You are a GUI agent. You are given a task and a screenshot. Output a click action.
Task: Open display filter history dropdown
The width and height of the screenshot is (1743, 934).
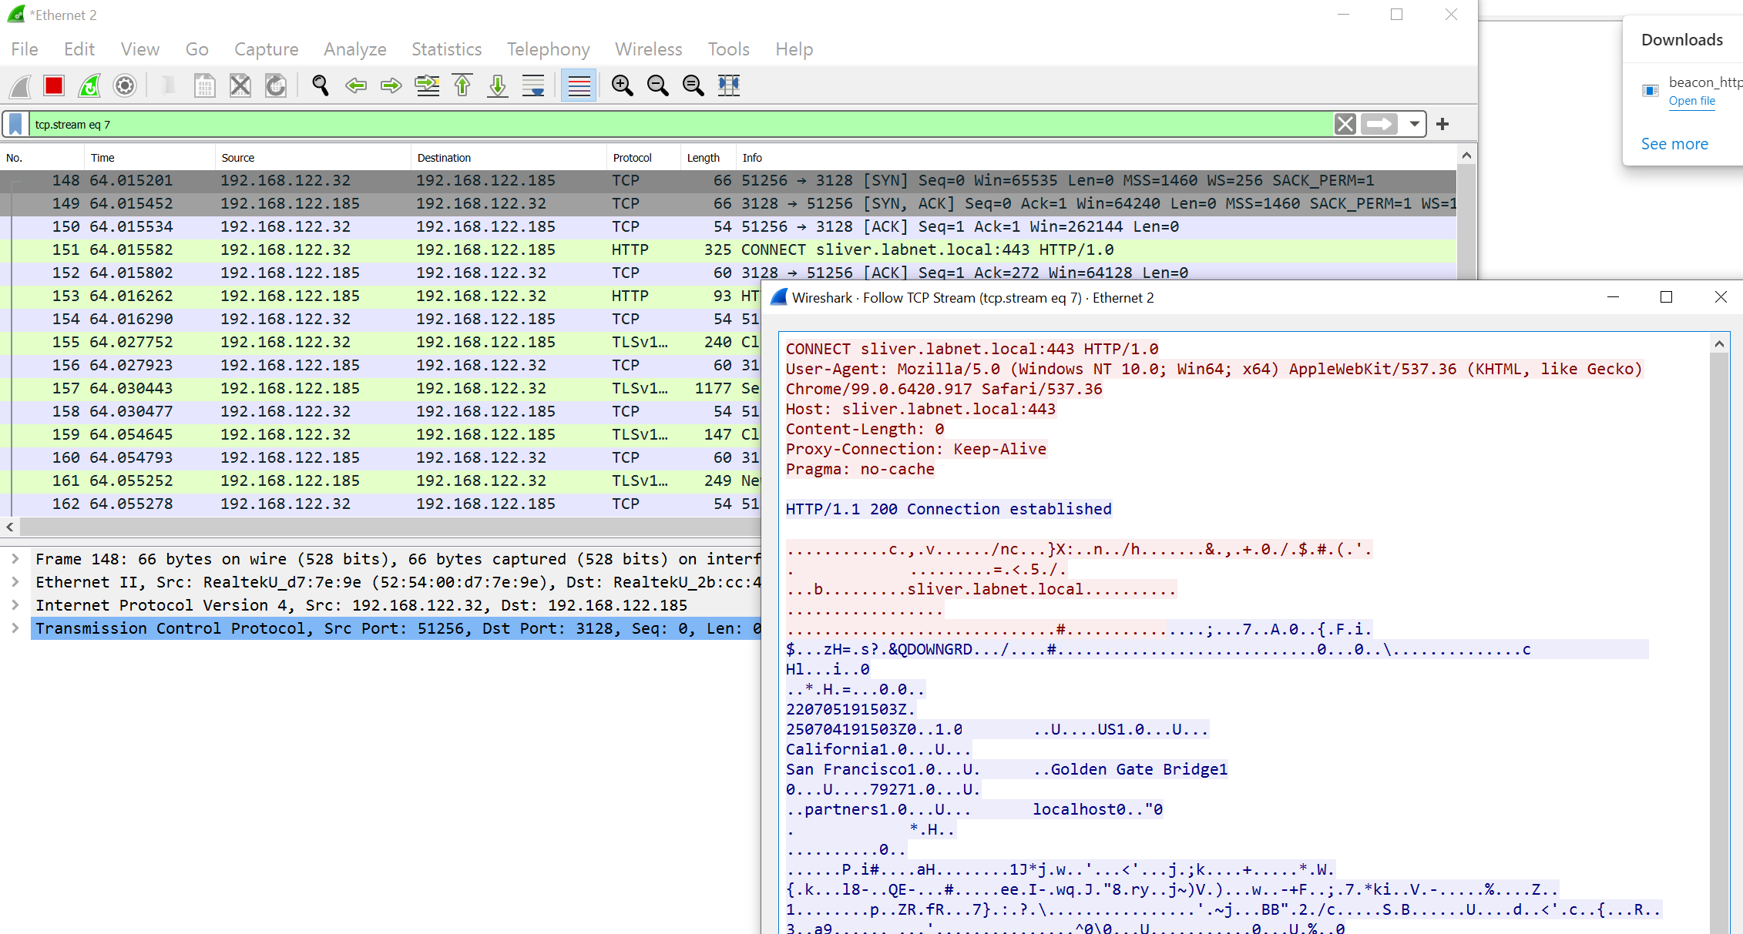point(1414,125)
